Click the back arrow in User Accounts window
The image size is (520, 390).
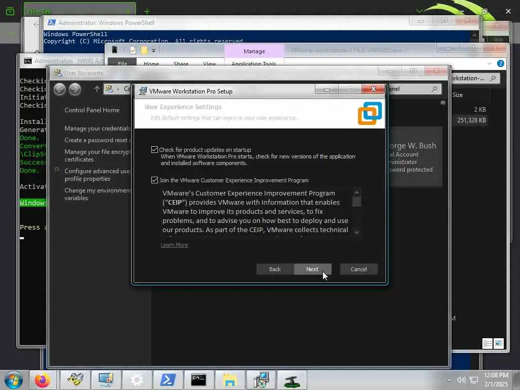tap(60, 89)
